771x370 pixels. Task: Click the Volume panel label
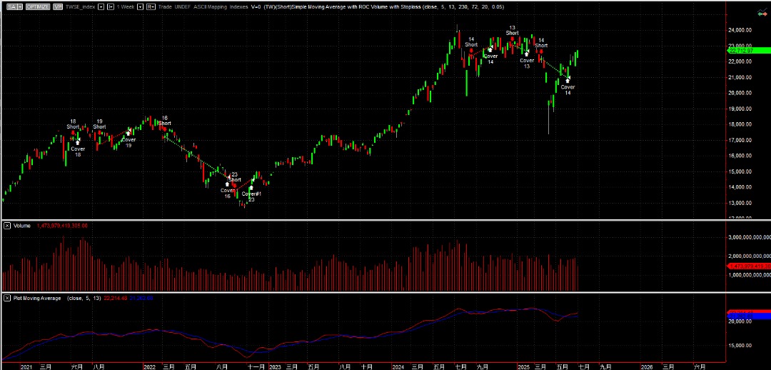point(21,226)
